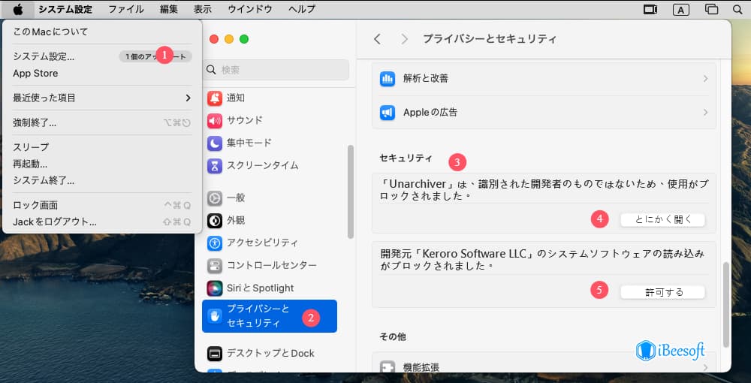Select 集中モード in the sidebar

(x=249, y=143)
